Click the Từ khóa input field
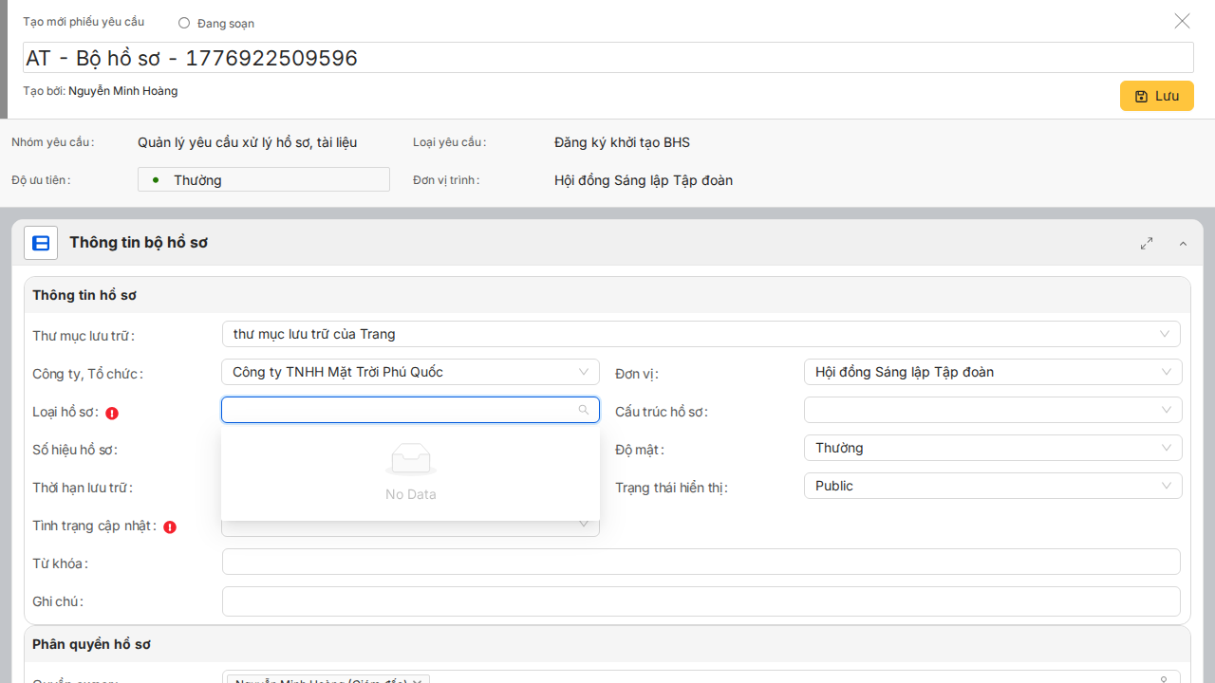 point(701,562)
